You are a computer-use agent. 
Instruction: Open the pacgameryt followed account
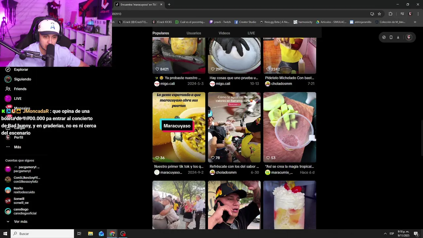point(22,169)
